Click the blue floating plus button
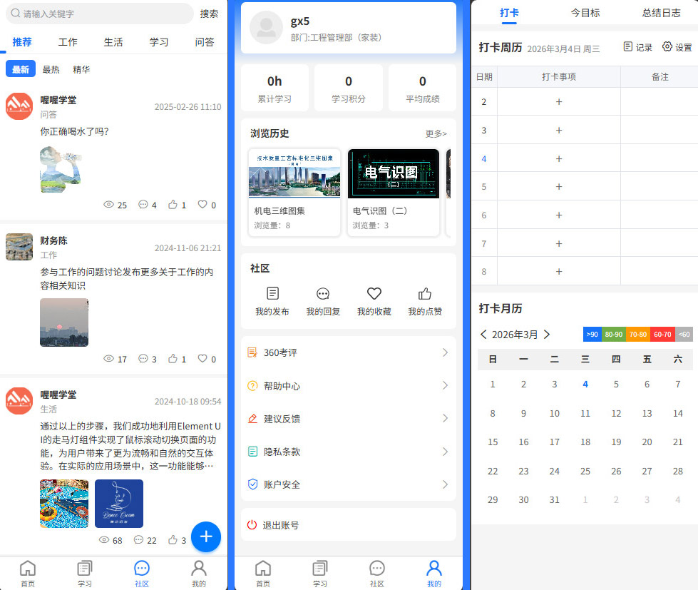Viewport: 698px width, 590px height. (206, 536)
